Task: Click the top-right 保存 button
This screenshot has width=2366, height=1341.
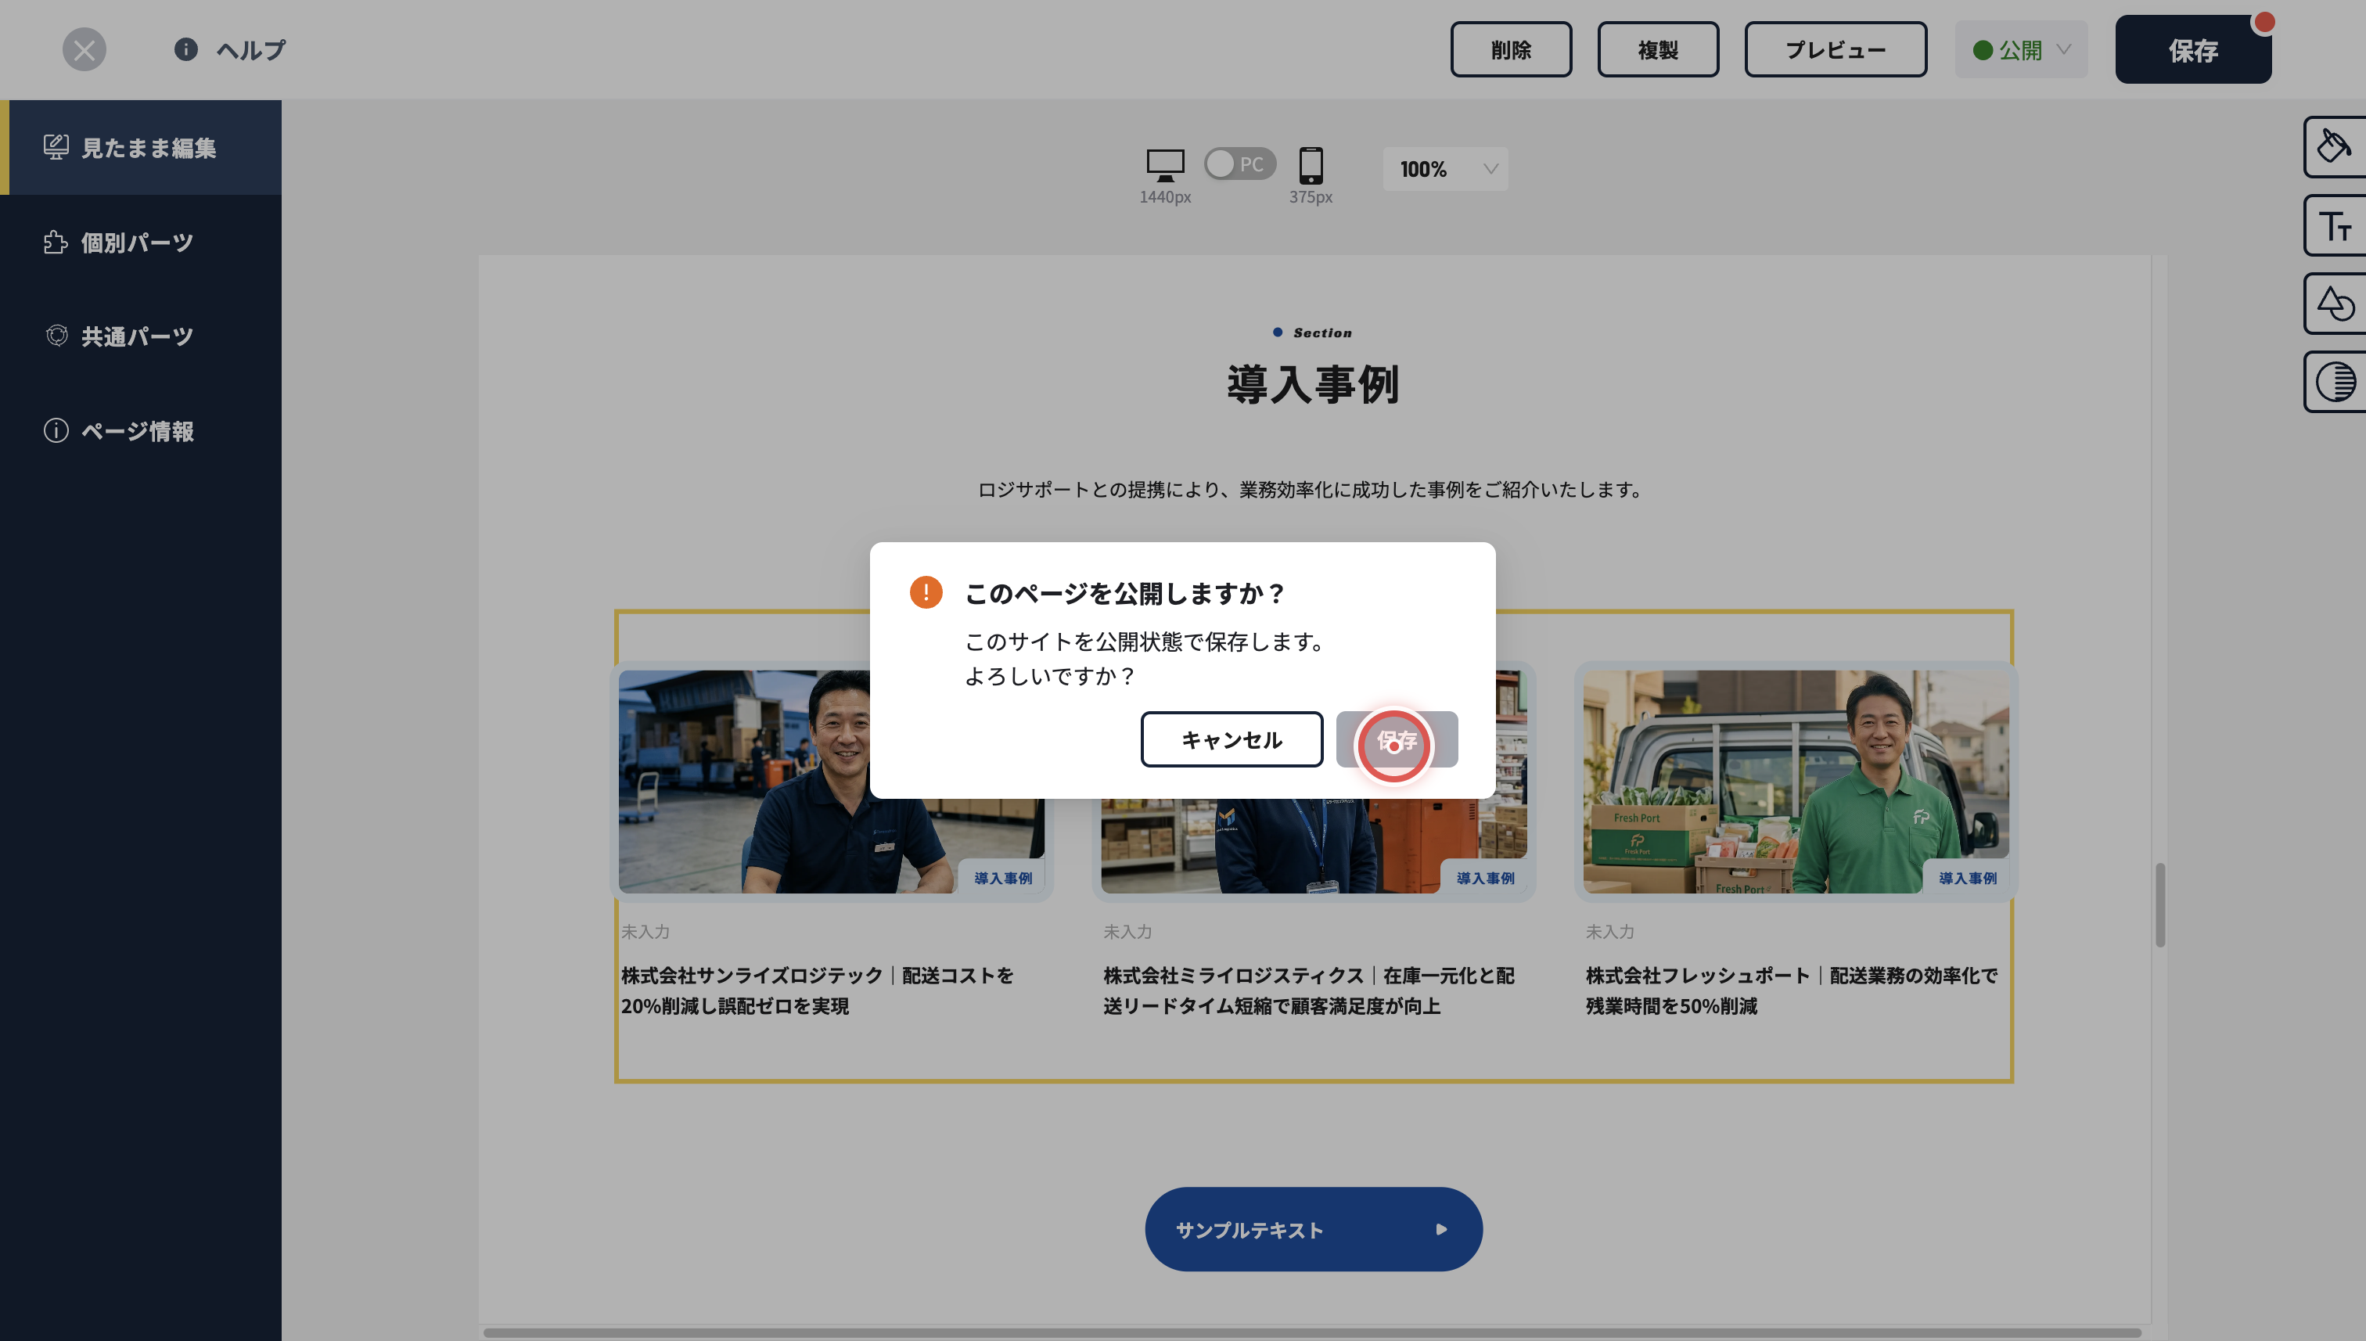Action: click(2193, 50)
